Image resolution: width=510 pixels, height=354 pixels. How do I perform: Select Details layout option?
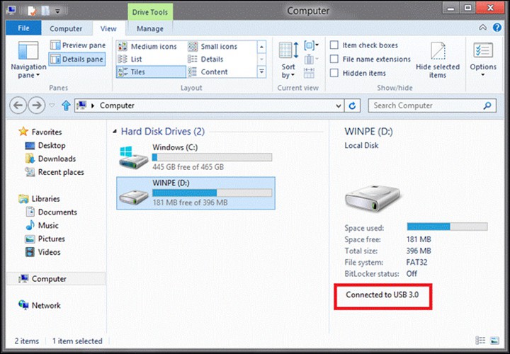pos(206,59)
